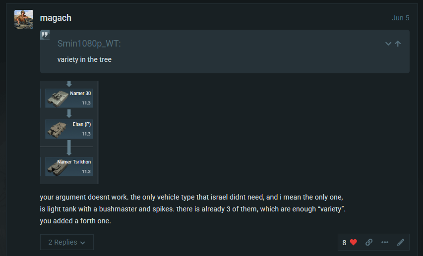Click the quotation mark icon on quote
423x256 pixels.
(x=45, y=35)
